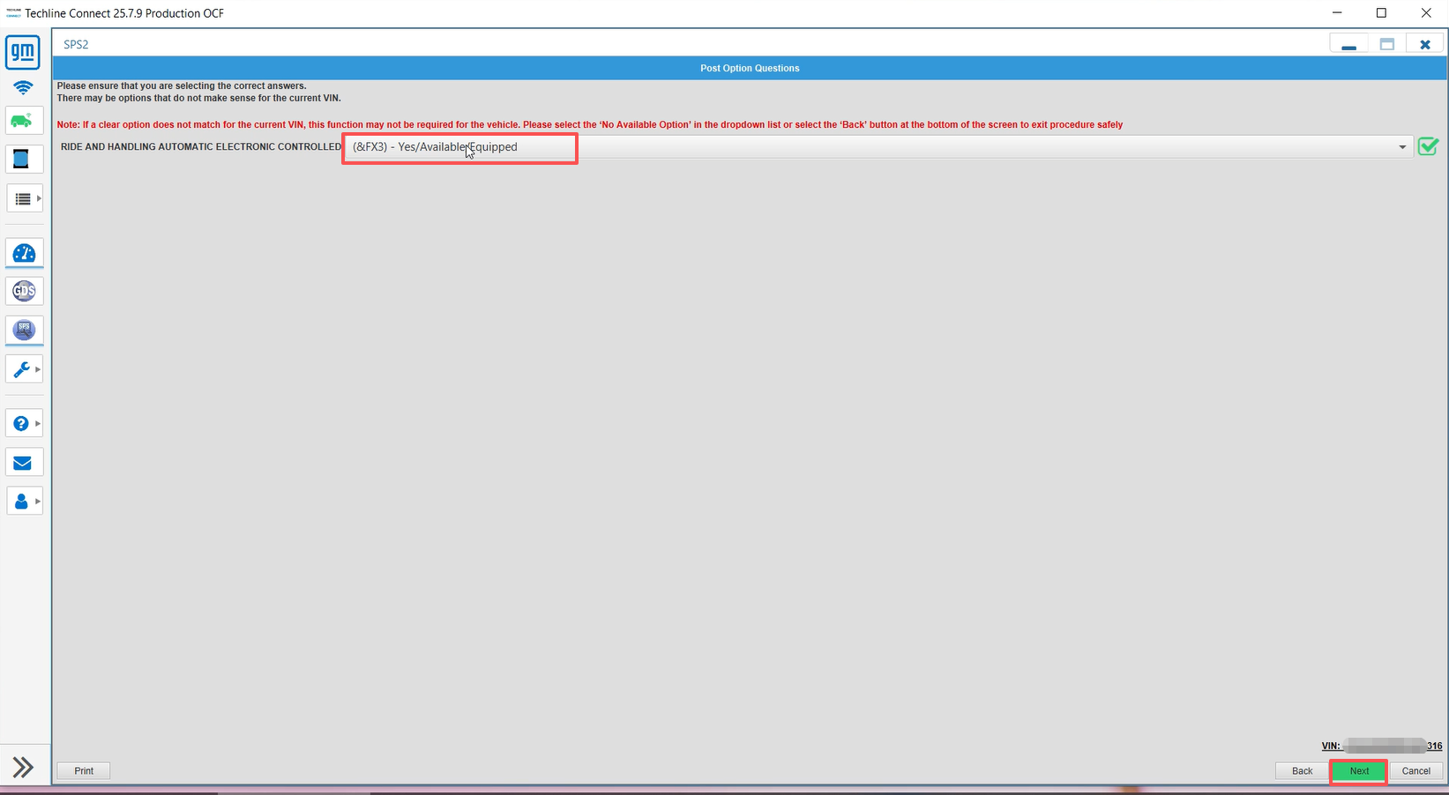Click the blue module device icon
1449x795 pixels.
[22, 160]
